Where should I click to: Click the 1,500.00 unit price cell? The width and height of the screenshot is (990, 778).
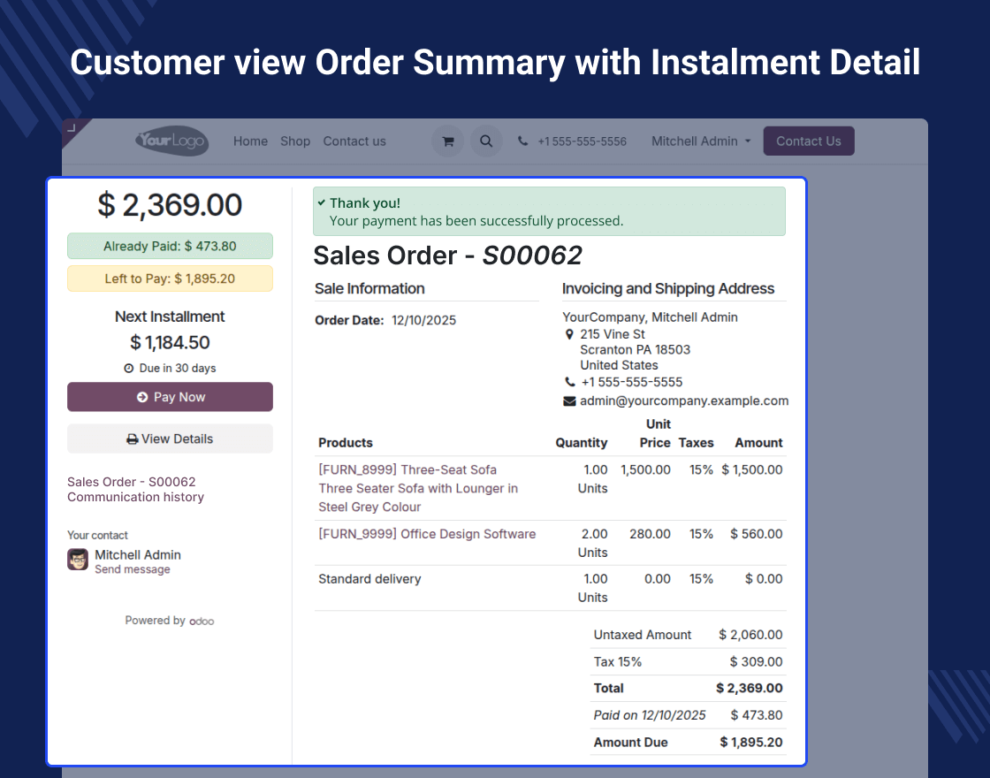[x=645, y=469]
